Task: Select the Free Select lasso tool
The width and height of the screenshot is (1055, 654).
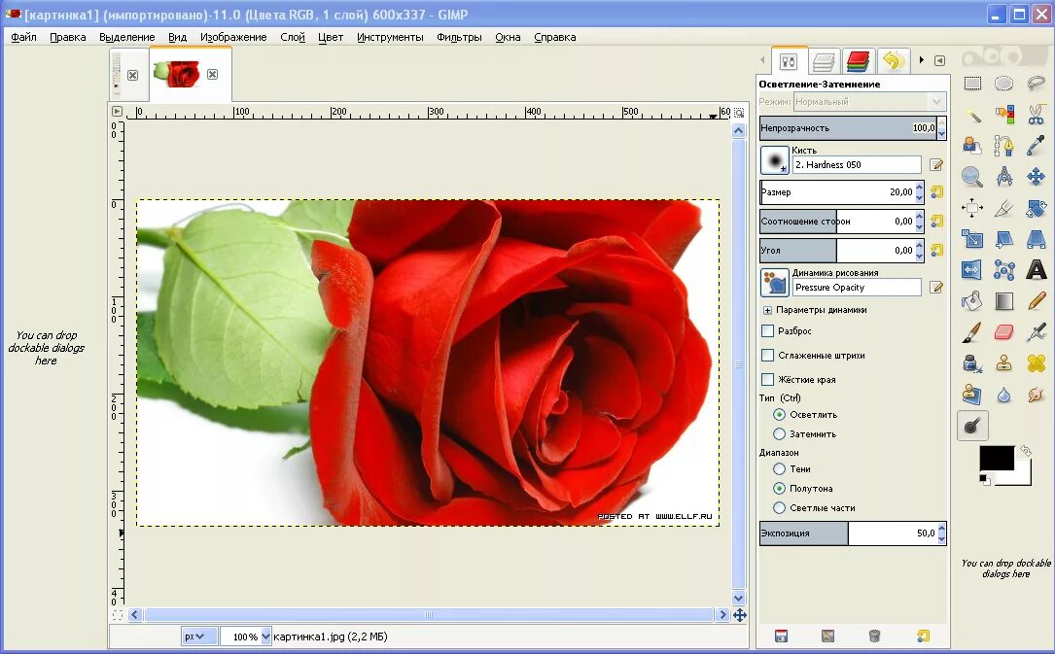Action: (1037, 84)
